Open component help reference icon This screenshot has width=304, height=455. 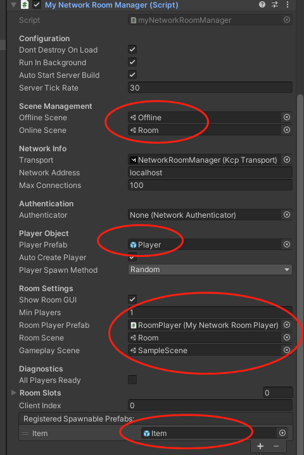262,4
